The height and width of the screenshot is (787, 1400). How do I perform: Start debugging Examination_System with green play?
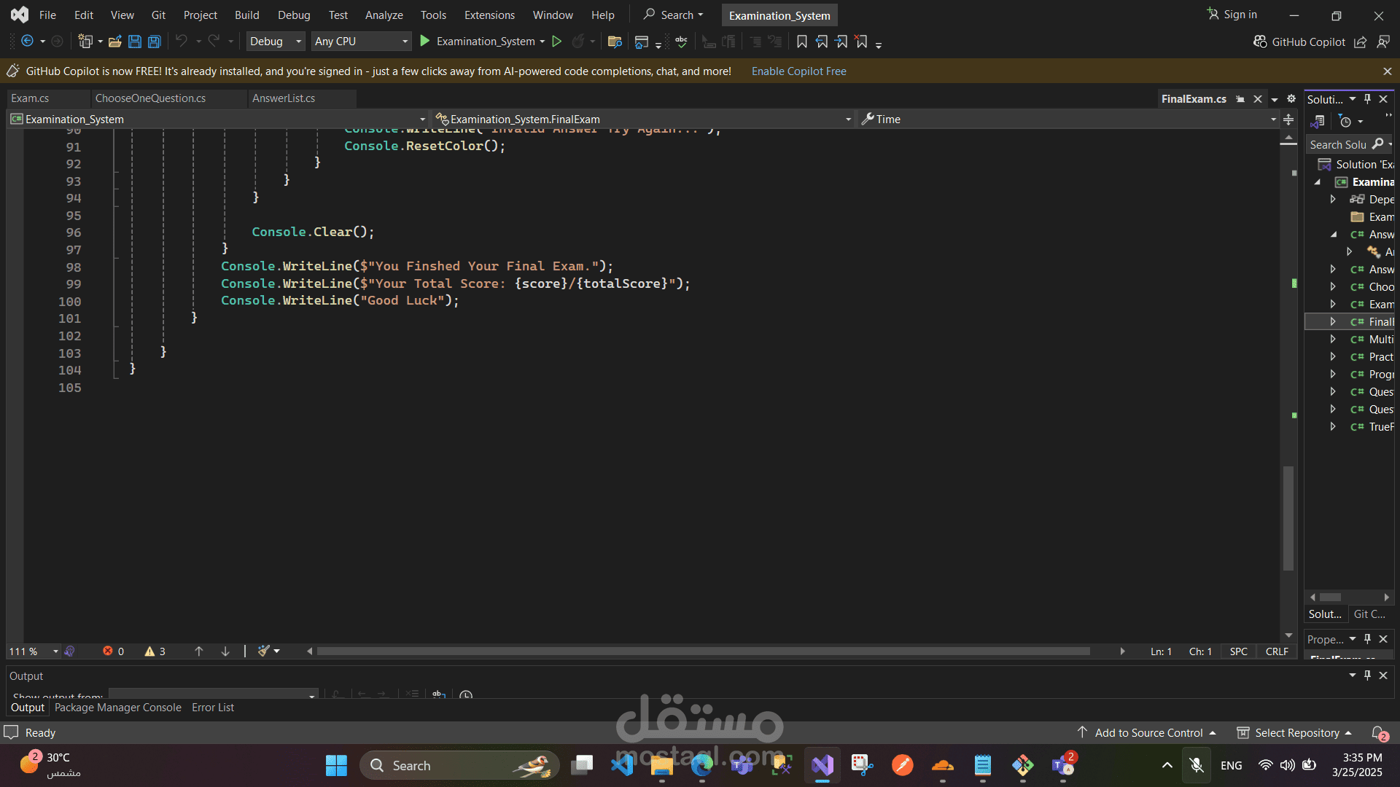(425, 42)
